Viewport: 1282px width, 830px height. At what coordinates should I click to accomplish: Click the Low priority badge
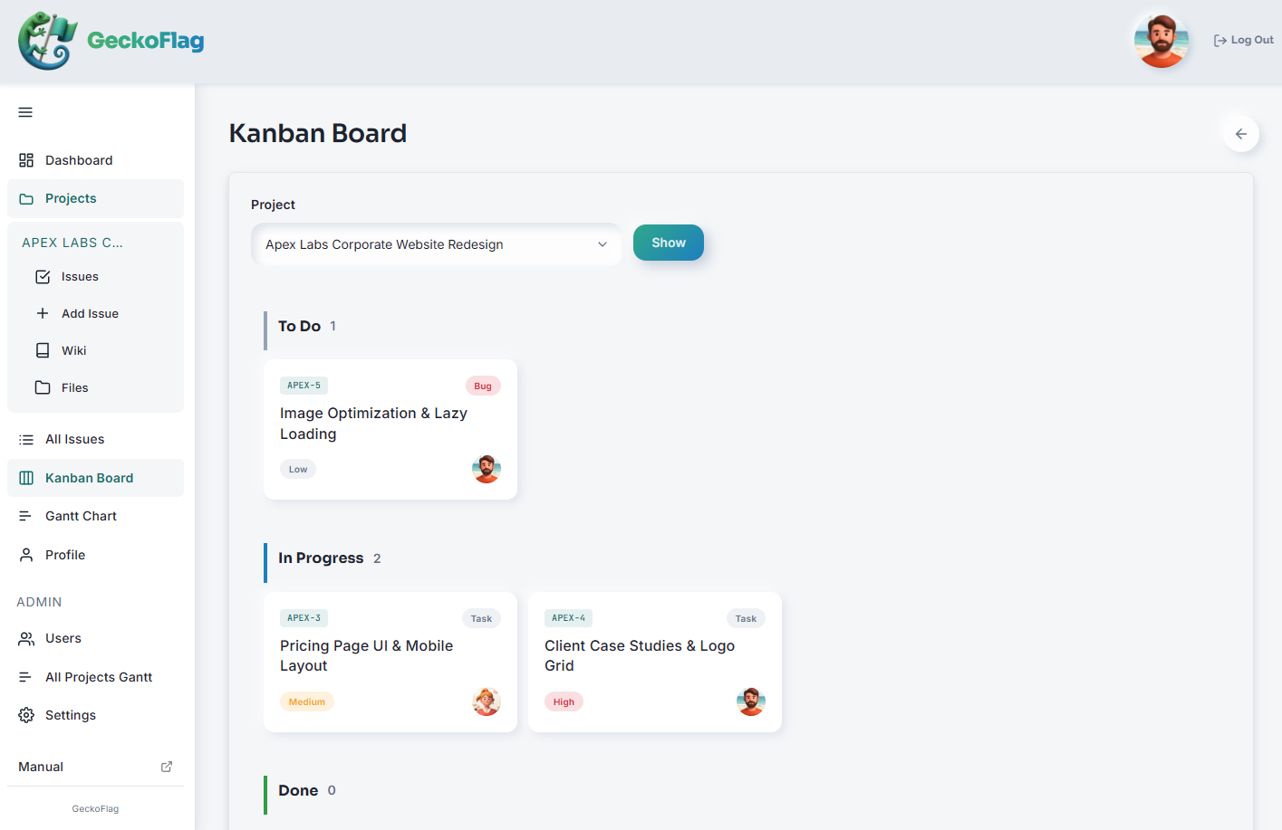298,469
